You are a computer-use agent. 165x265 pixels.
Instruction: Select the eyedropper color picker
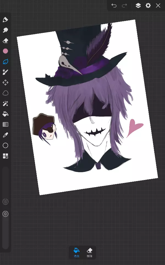tap(5, 135)
